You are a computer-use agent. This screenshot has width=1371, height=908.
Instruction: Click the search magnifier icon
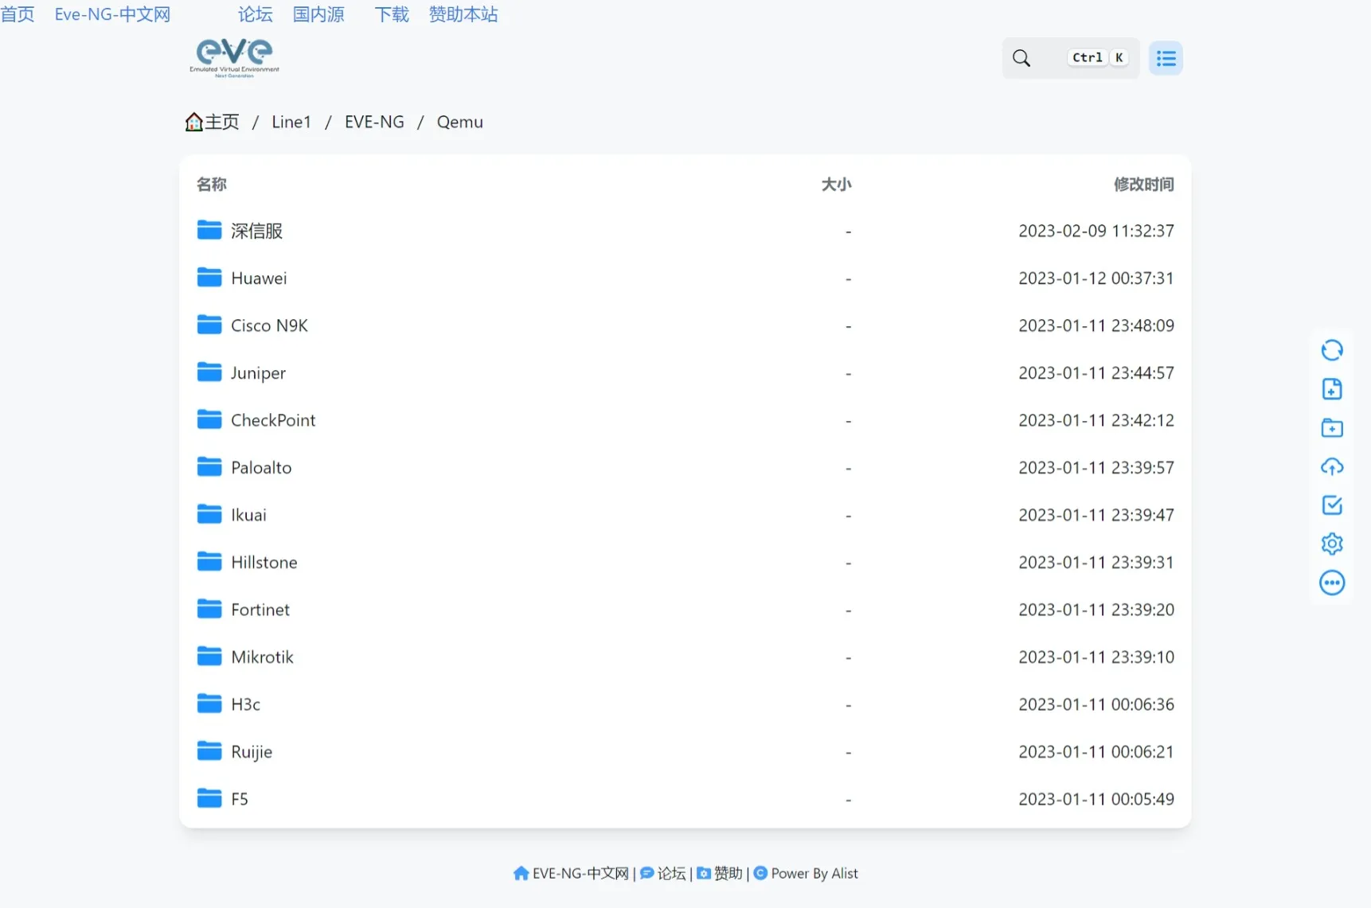pyautogui.click(x=1021, y=57)
